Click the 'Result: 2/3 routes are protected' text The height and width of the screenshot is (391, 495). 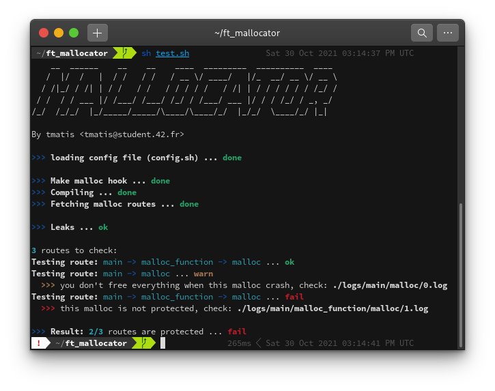click(x=127, y=332)
